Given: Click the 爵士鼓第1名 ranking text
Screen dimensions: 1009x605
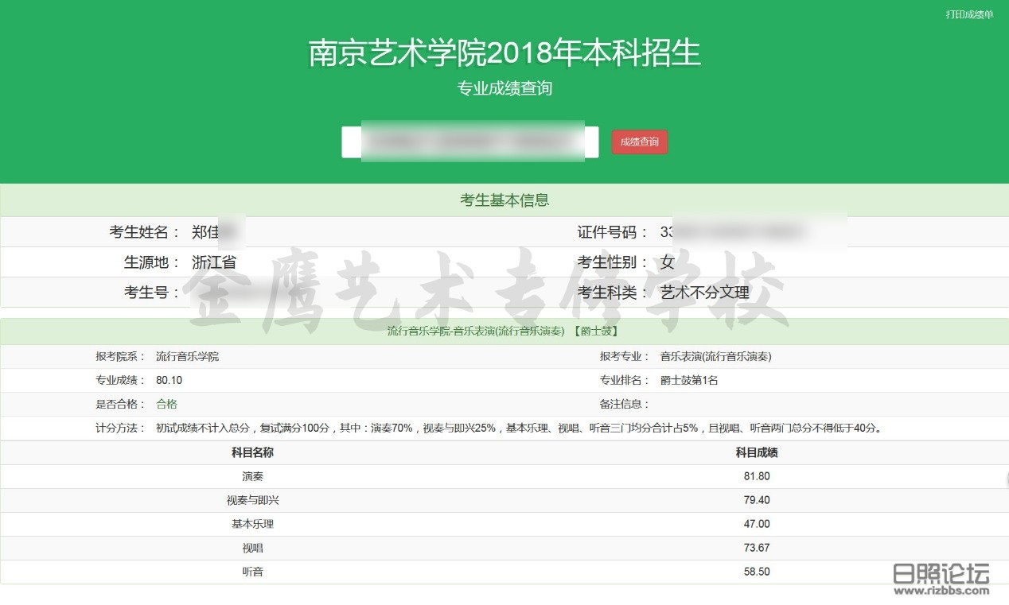Looking at the screenshot, I should coord(689,381).
